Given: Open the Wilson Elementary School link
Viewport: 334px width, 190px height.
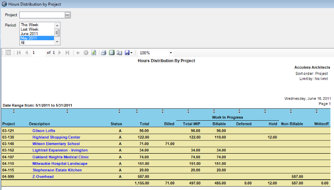Looking at the screenshot, I should (x=56, y=144).
